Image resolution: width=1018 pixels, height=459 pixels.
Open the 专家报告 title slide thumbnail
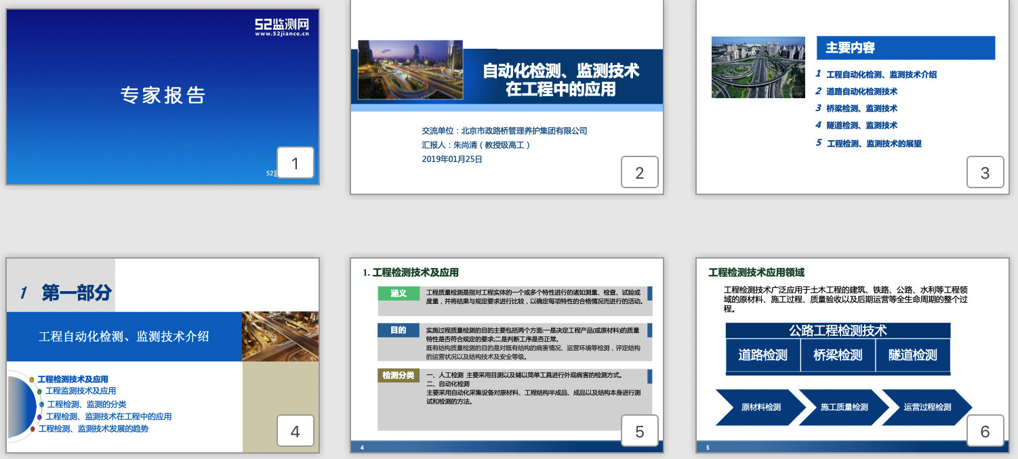point(163,95)
